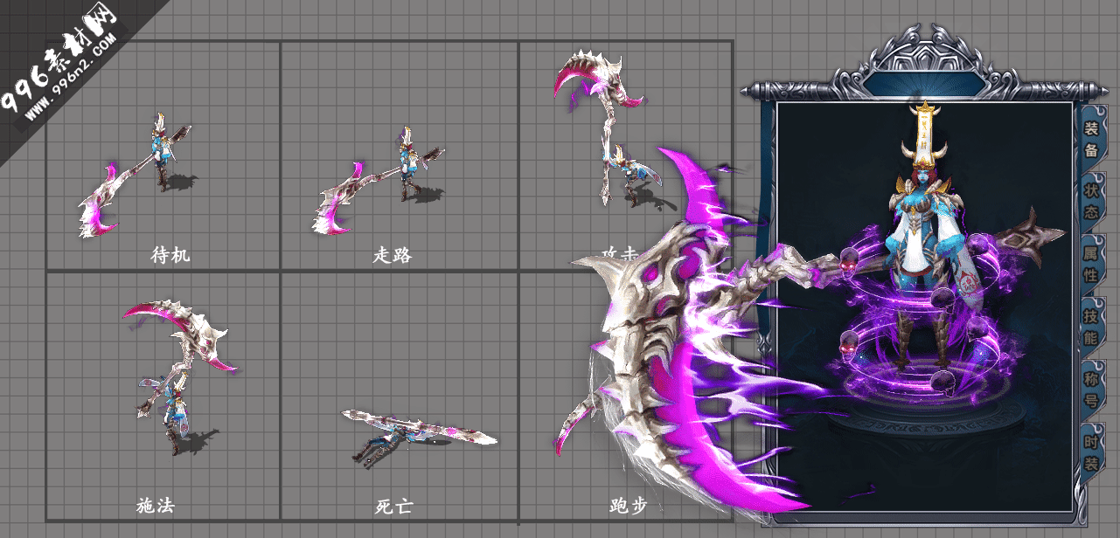
Task: Click the 待机 label
Action: coord(170,255)
